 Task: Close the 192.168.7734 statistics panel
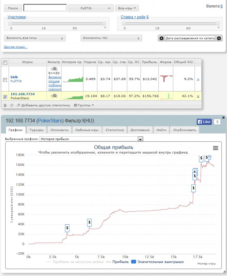click(x=223, y=118)
